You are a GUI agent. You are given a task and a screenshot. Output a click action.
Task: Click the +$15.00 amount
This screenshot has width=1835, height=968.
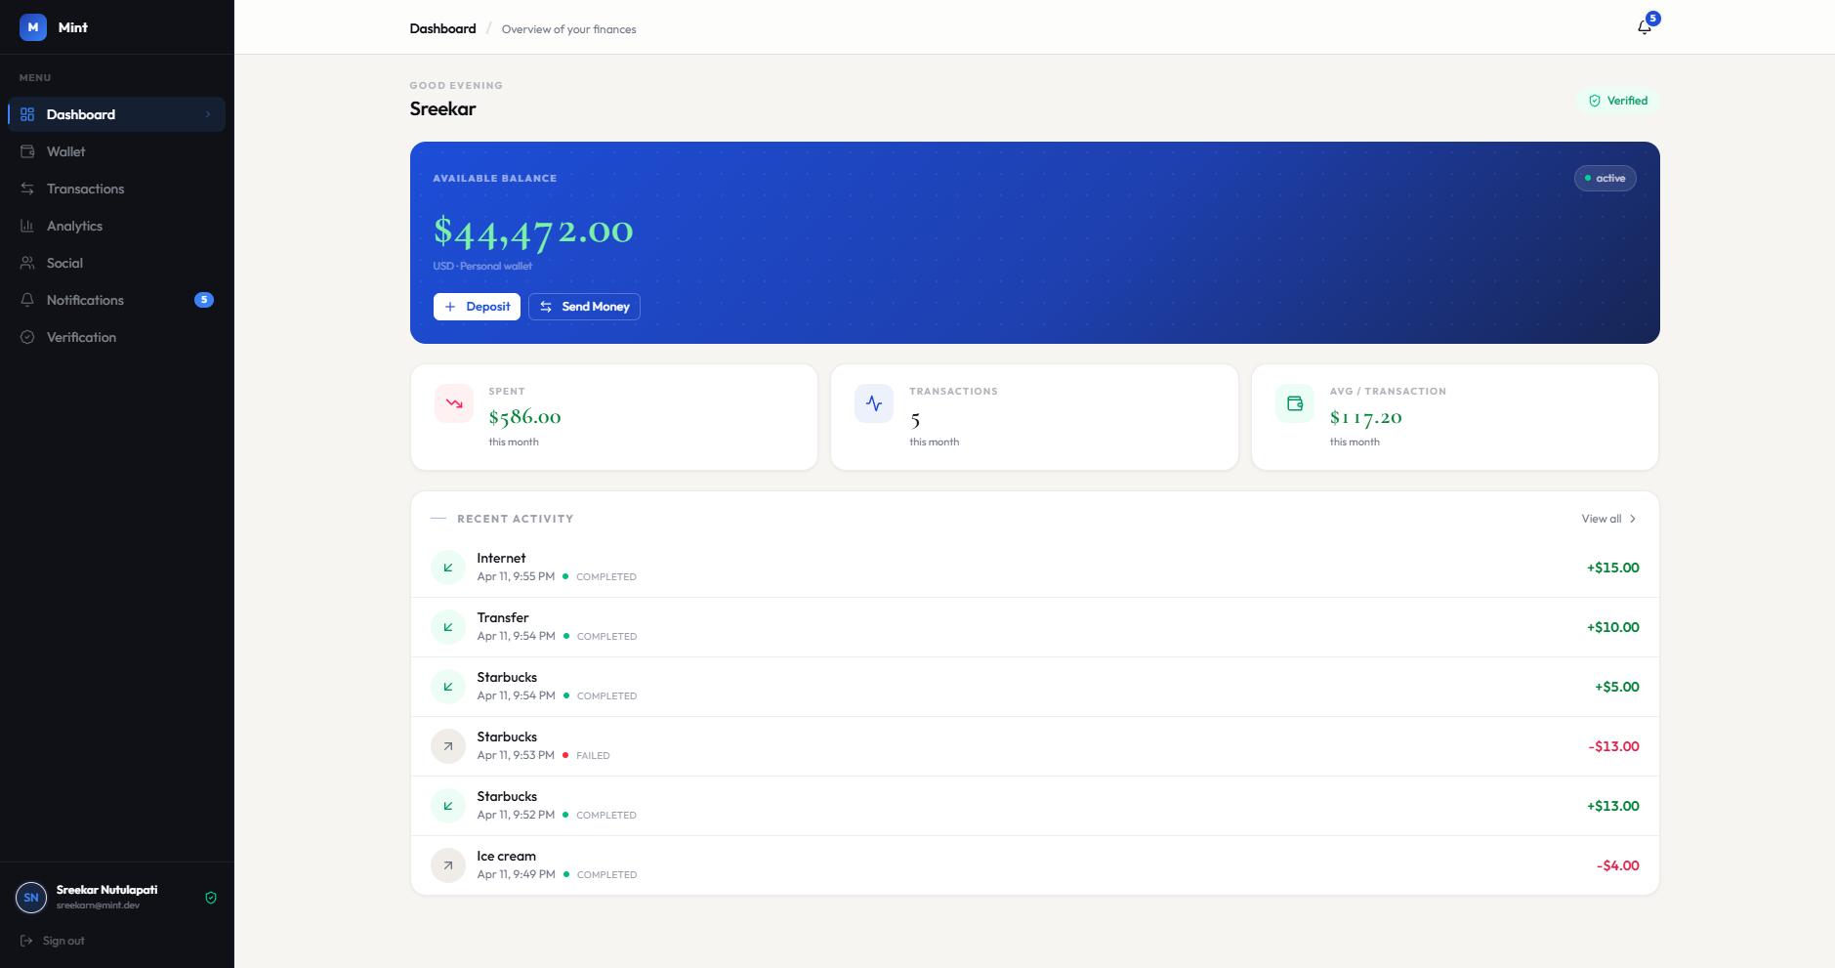coord(1612,568)
